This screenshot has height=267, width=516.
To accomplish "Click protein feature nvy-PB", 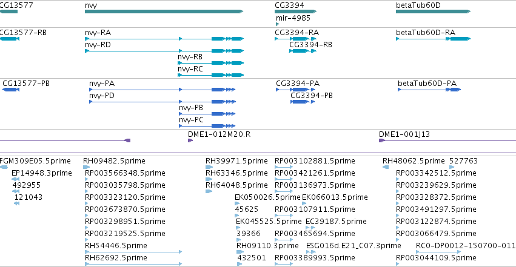I will (207, 114).
